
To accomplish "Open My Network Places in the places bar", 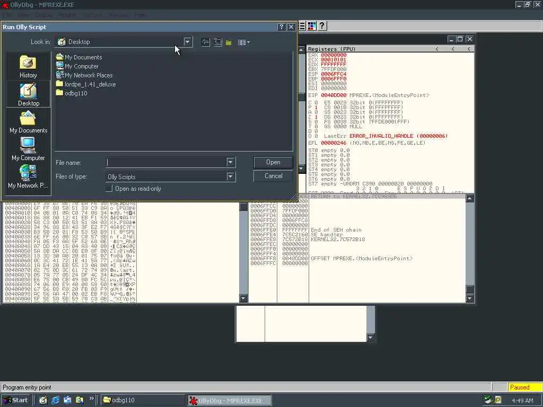I will point(29,176).
